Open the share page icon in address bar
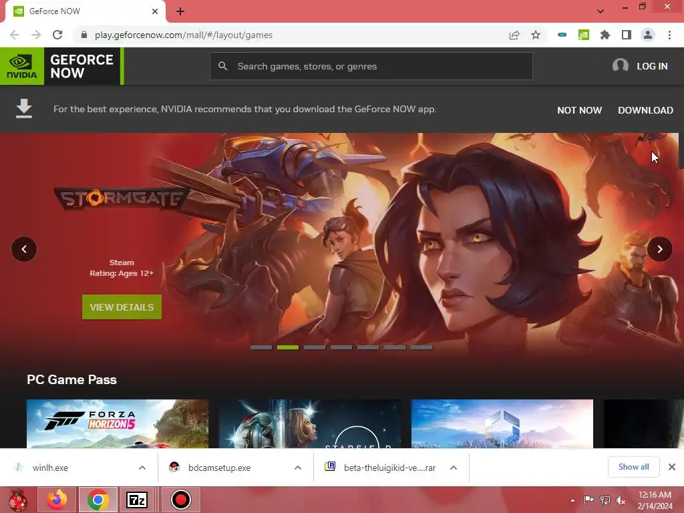The height and width of the screenshot is (513, 684). click(x=514, y=35)
